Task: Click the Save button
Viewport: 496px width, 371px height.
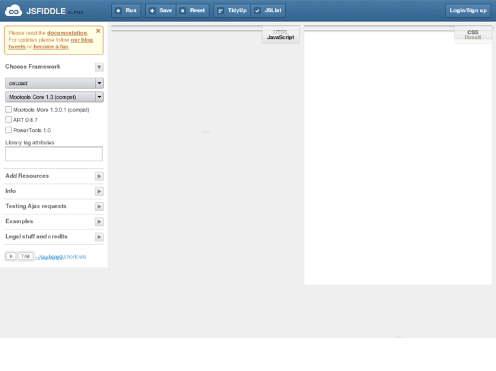Action: pos(161,11)
